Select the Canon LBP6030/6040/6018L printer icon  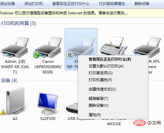click(x=48, y=47)
